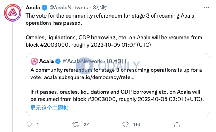Click the blue verified badge beside Acala
Image resolution: width=216 pixels, height=132 pixels.
(44, 8)
